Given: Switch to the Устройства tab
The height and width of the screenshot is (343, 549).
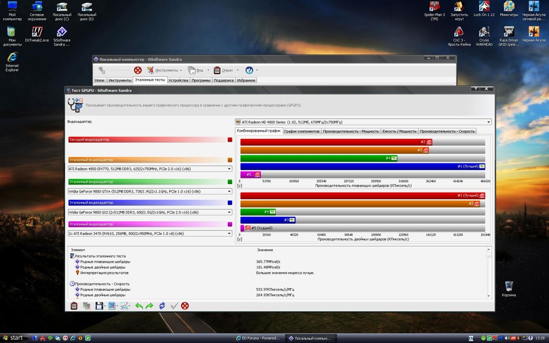Looking at the screenshot, I should [178, 80].
